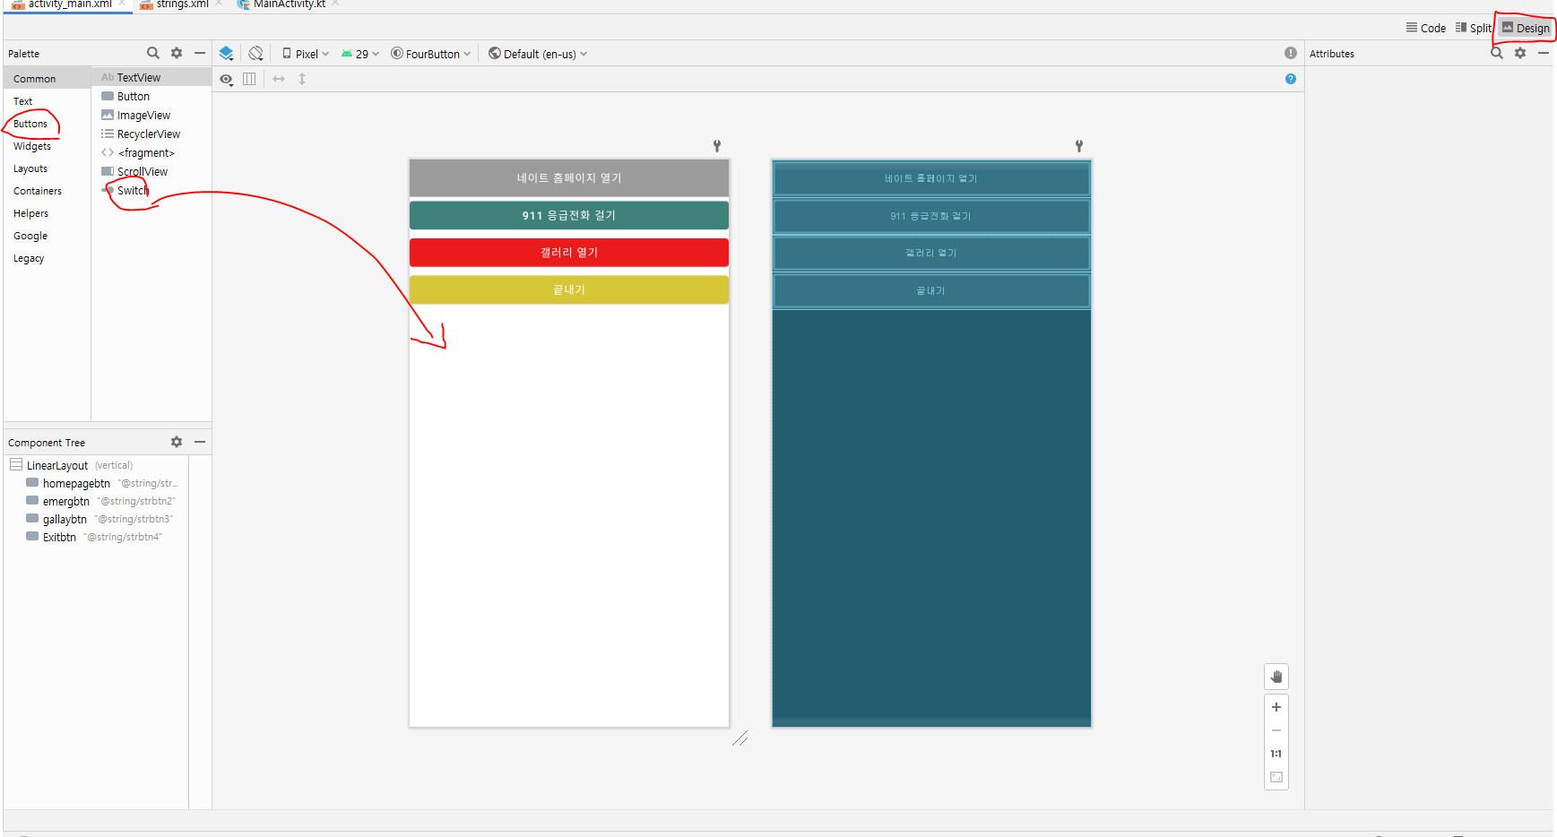The height and width of the screenshot is (837, 1557).
Task: Pick Button from the palette
Action: pos(151,97)
